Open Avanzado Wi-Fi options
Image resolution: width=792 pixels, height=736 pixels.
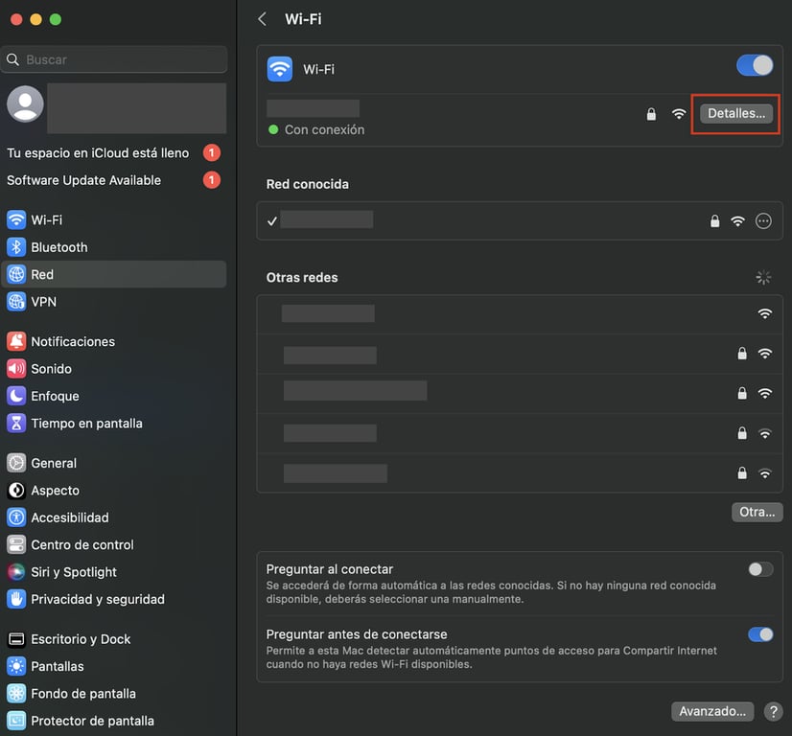711,711
